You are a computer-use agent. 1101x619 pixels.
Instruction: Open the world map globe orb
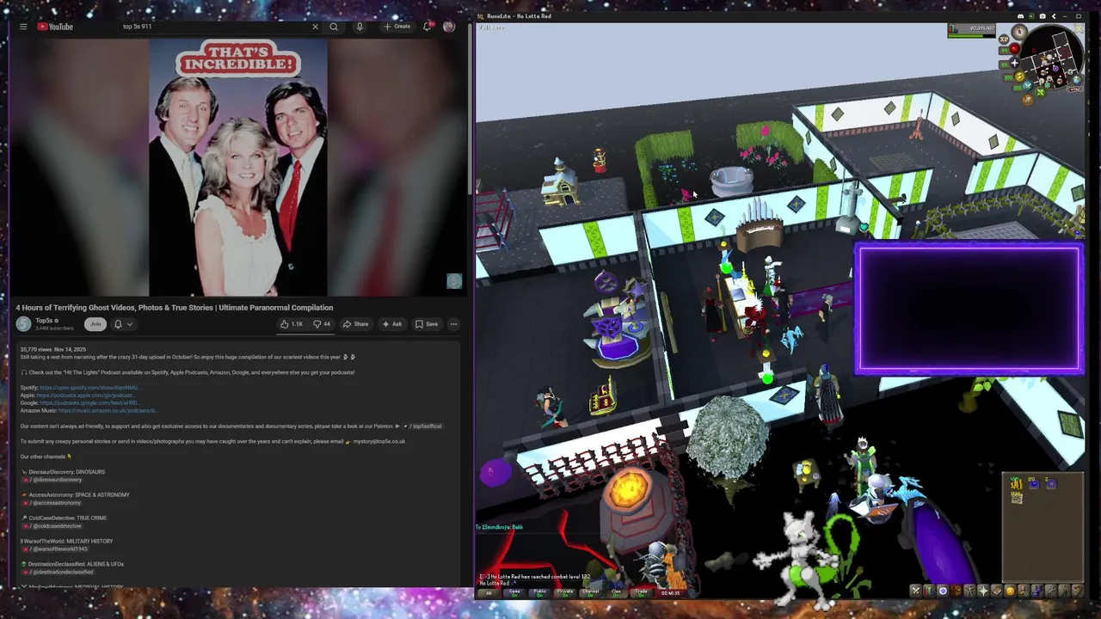(1077, 80)
